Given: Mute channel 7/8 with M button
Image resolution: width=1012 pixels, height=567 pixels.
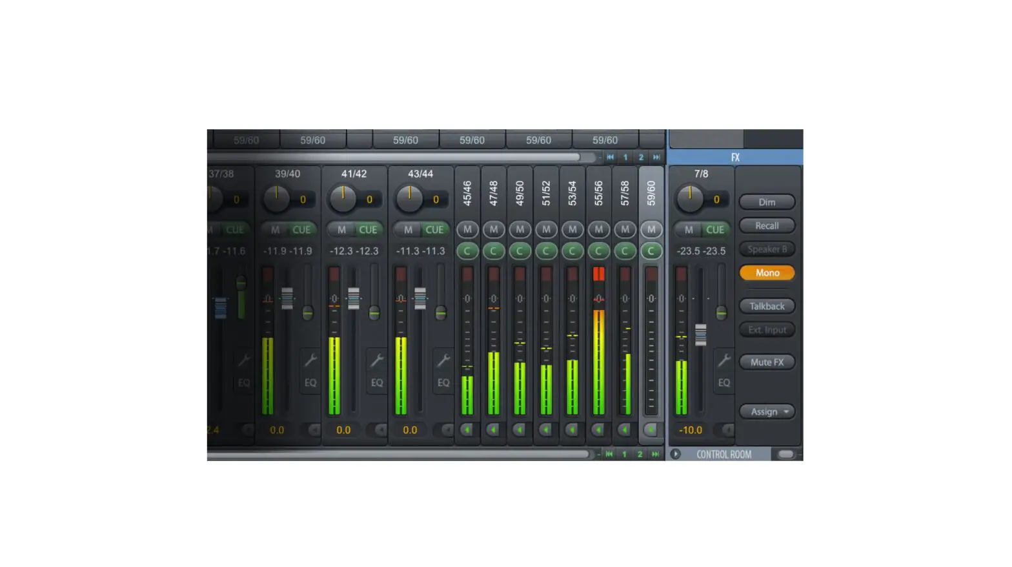Looking at the screenshot, I should (x=689, y=229).
